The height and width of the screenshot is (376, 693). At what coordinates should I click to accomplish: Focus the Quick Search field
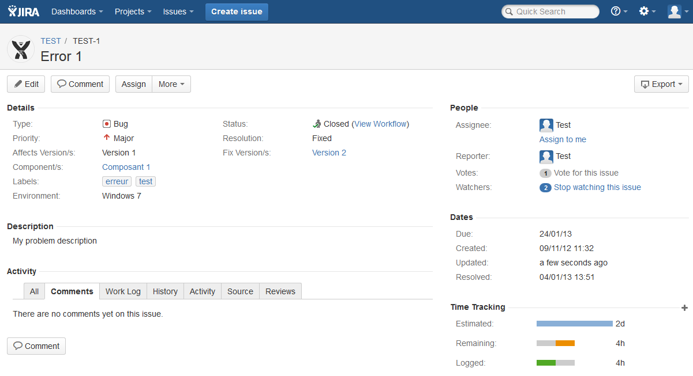550,12
